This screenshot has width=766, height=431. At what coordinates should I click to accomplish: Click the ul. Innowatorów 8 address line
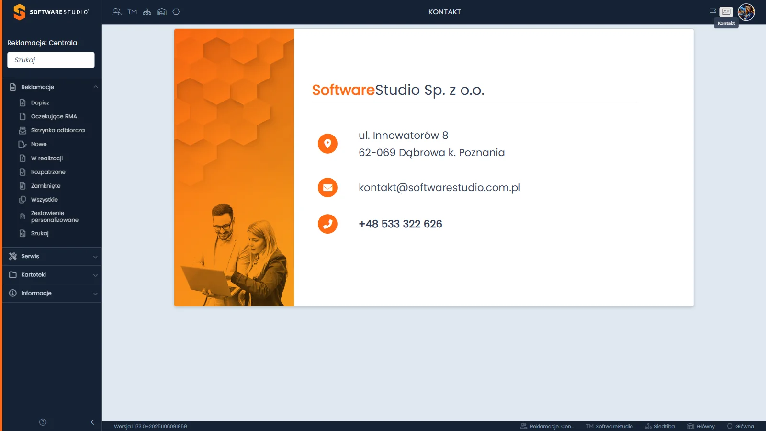pyautogui.click(x=403, y=136)
